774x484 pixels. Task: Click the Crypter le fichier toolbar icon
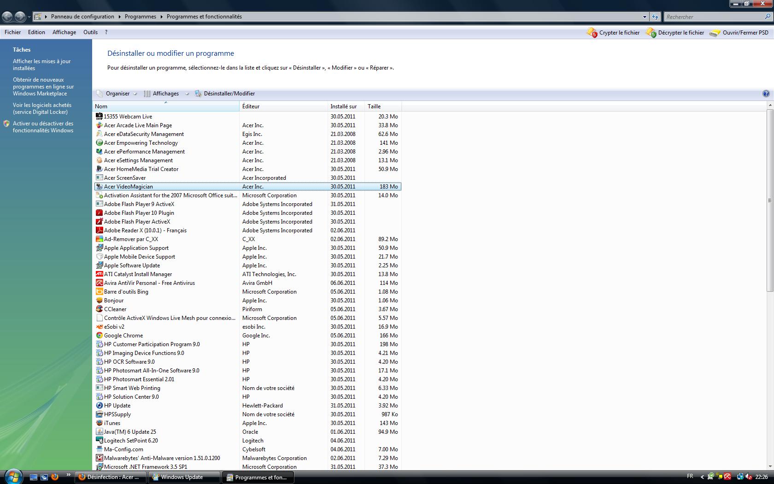point(592,33)
